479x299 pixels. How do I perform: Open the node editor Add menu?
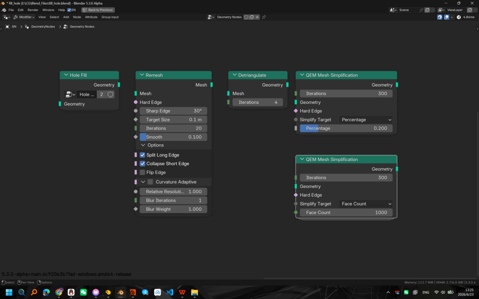66,17
